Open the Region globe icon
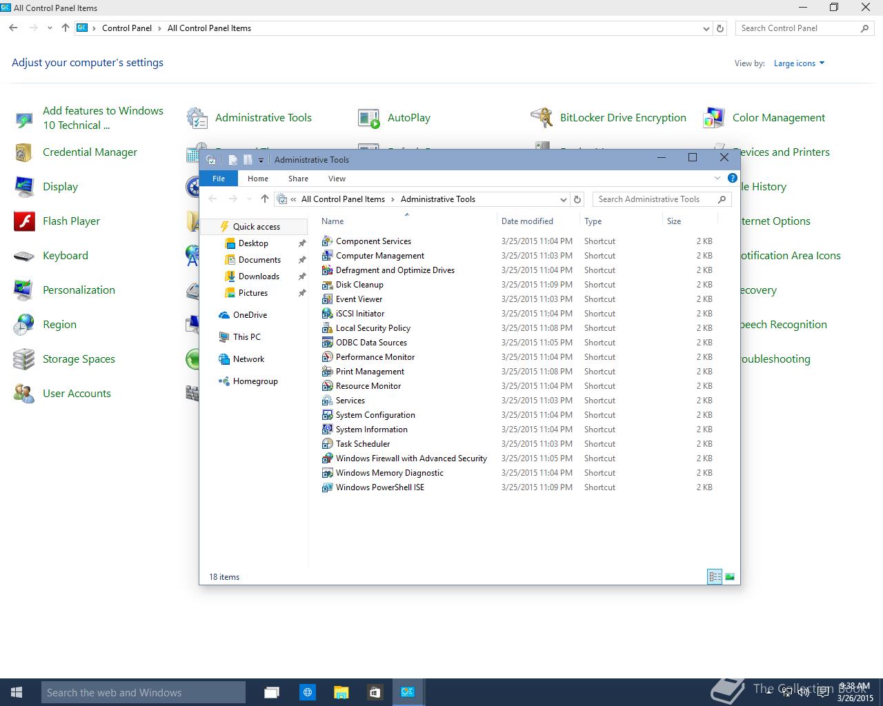 (24, 325)
